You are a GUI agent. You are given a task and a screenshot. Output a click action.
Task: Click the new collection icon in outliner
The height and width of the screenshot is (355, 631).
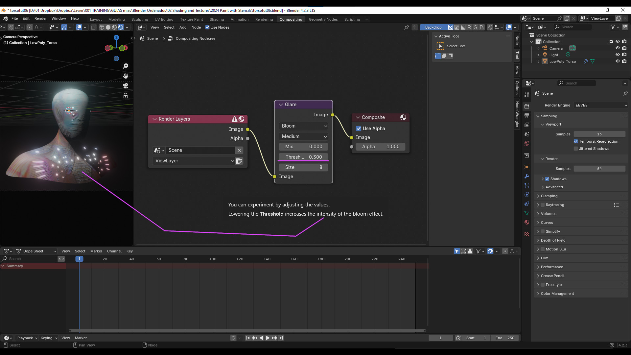click(x=625, y=27)
